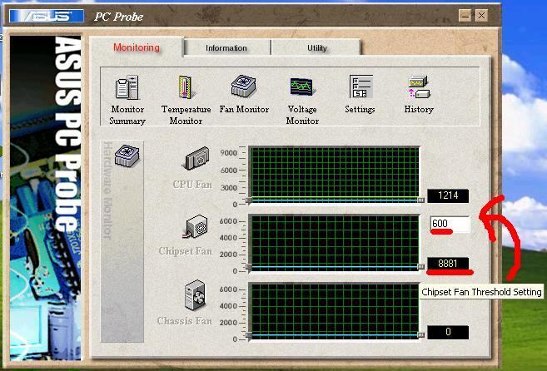Viewport: 547px width, 371px height.
Task: Open the Temperature Monitor thermometer icon
Action: 186,87
